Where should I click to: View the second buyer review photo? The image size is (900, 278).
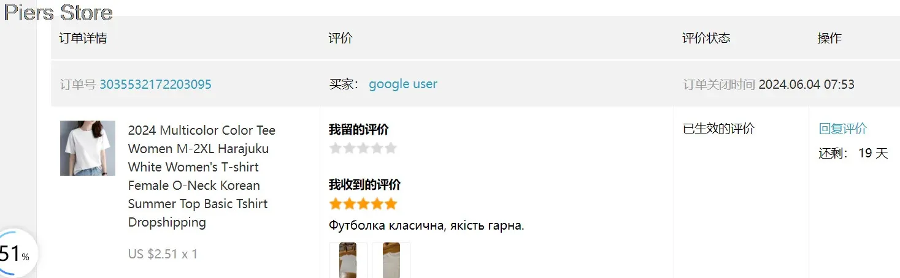tap(391, 260)
